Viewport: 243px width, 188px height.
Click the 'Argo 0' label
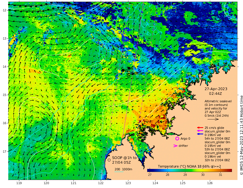[x=185, y=139]
